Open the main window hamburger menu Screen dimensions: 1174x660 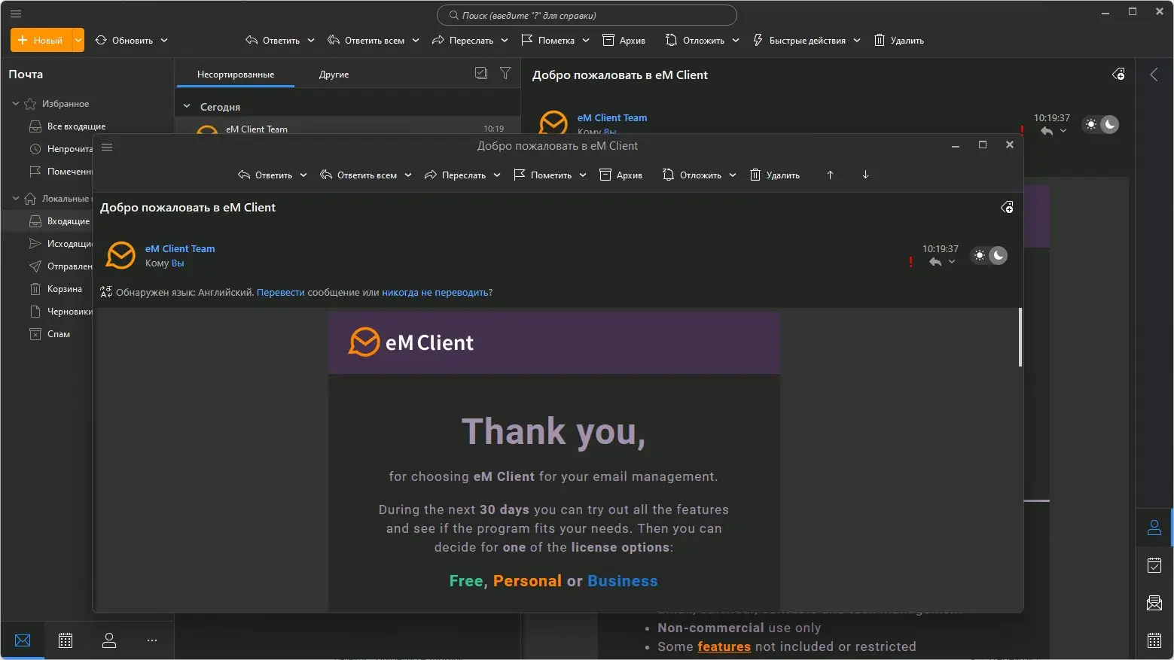pyautogui.click(x=16, y=14)
